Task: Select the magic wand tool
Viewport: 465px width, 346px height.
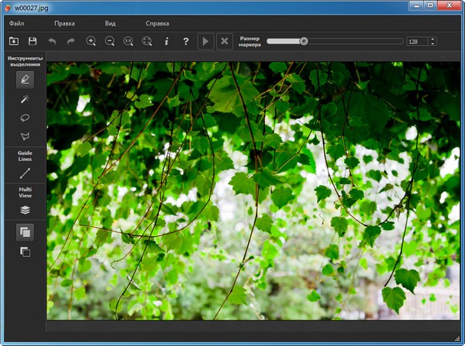Action: pyautogui.click(x=25, y=98)
